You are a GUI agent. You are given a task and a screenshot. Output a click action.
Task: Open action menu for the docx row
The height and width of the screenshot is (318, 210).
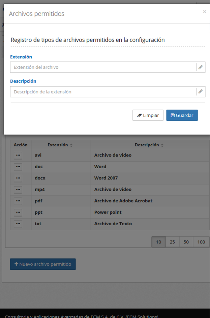pos(18,178)
